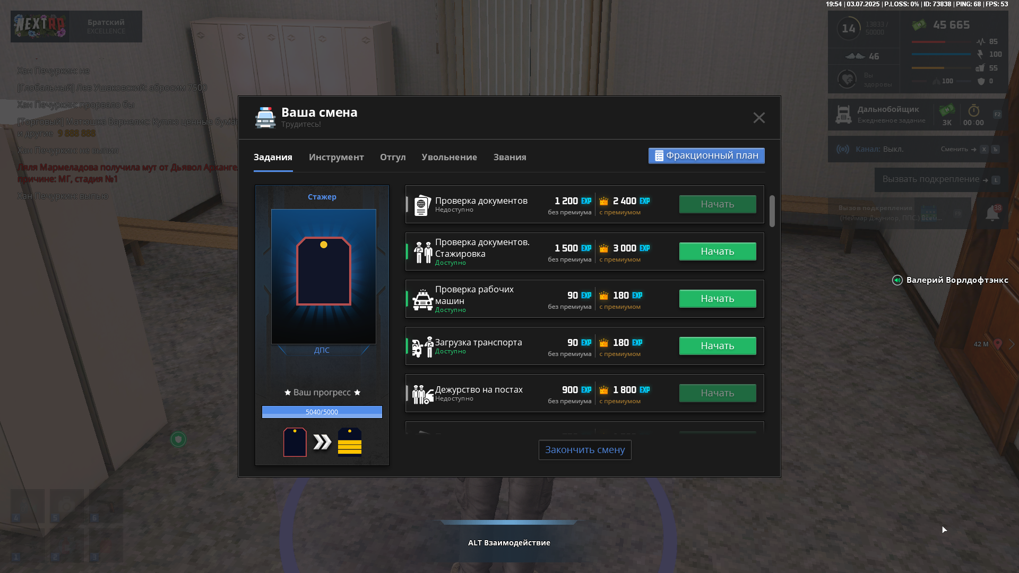Click the red map marker near 42 M
Image resolution: width=1019 pixels, height=573 pixels.
pyautogui.click(x=998, y=344)
